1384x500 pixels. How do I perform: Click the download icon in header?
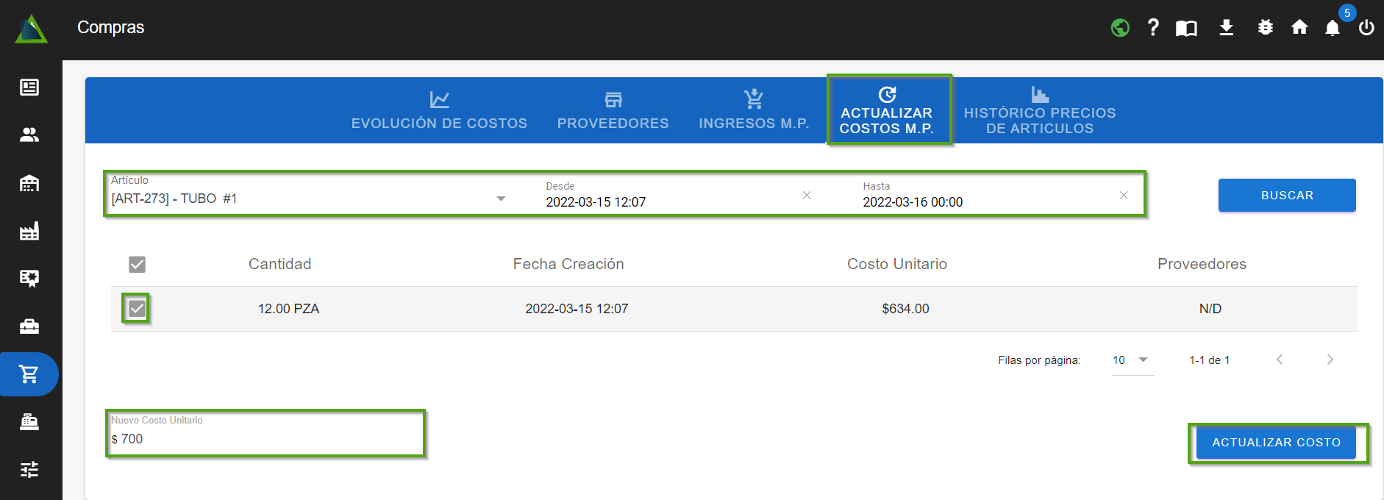coord(1226,28)
